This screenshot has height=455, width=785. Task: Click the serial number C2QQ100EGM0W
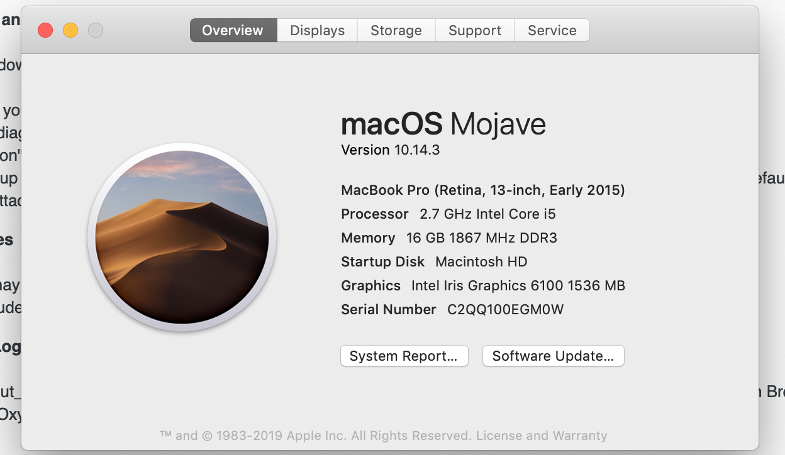505,309
